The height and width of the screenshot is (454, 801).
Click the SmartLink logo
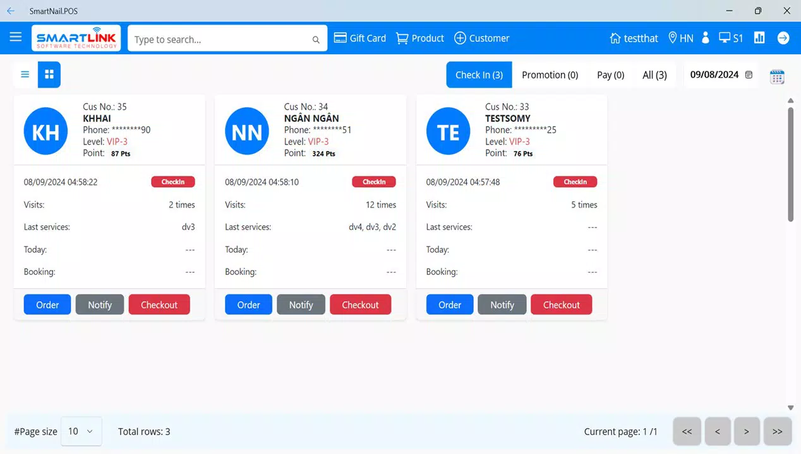pyautogui.click(x=76, y=38)
